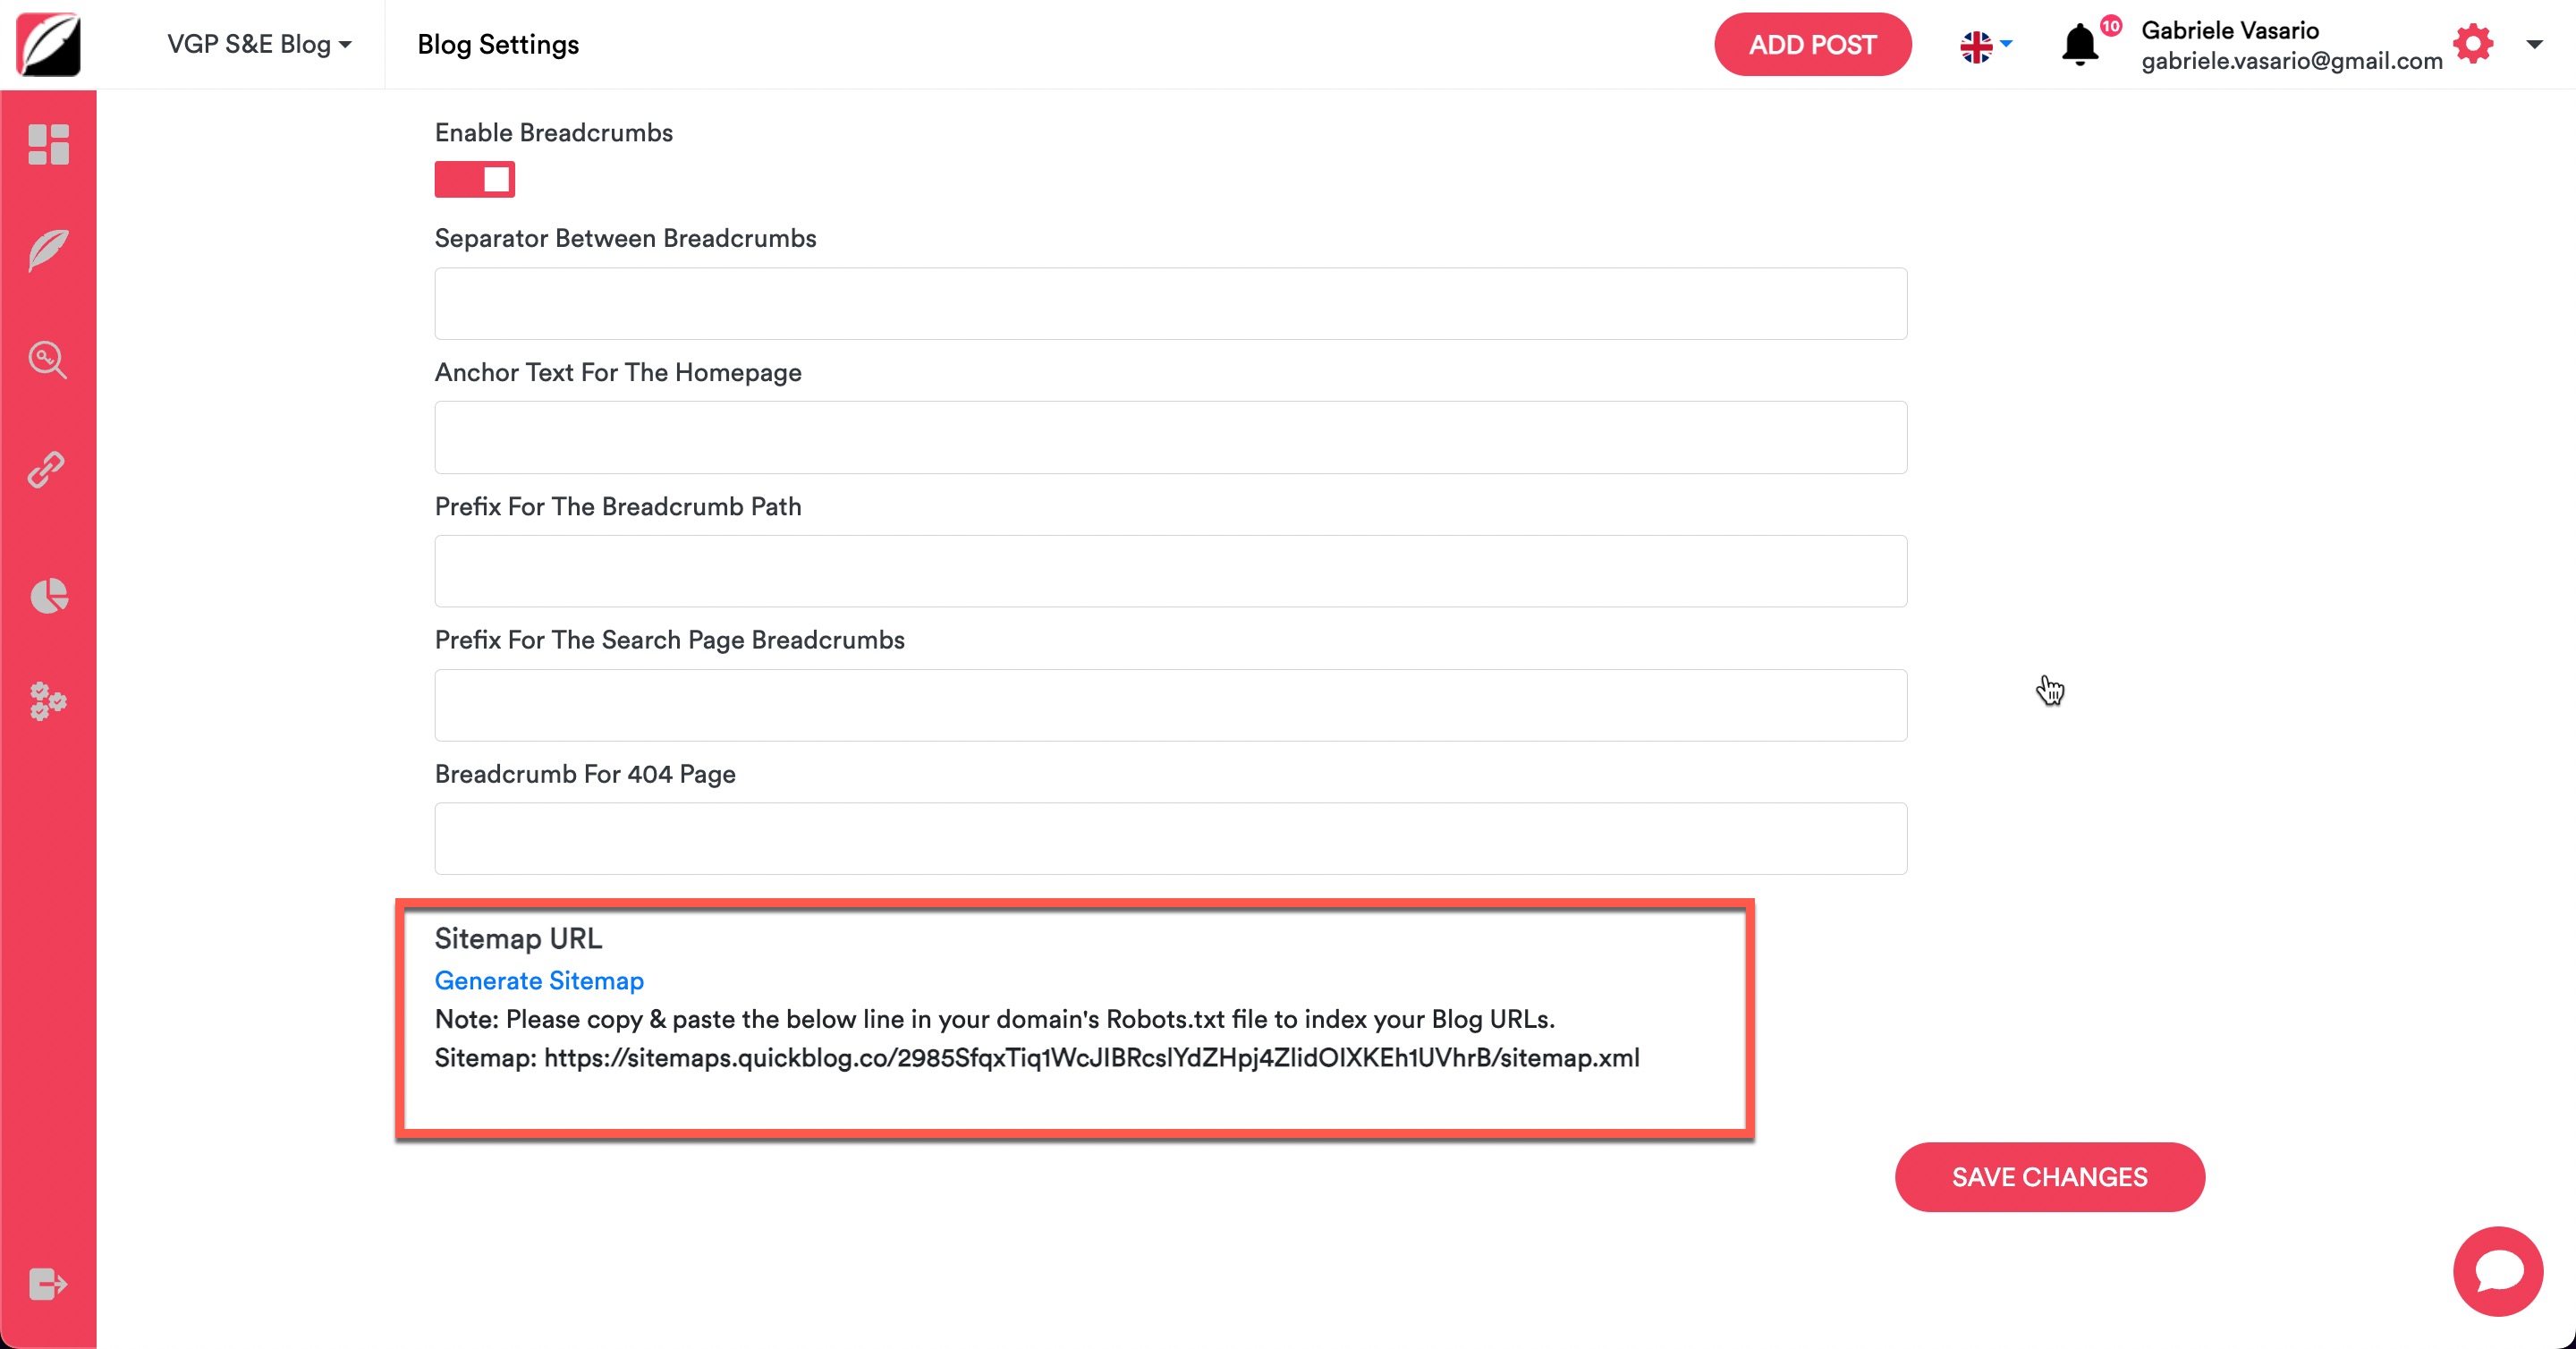
Task: Click the logout icon in sidebar
Action: tap(48, 1283)
